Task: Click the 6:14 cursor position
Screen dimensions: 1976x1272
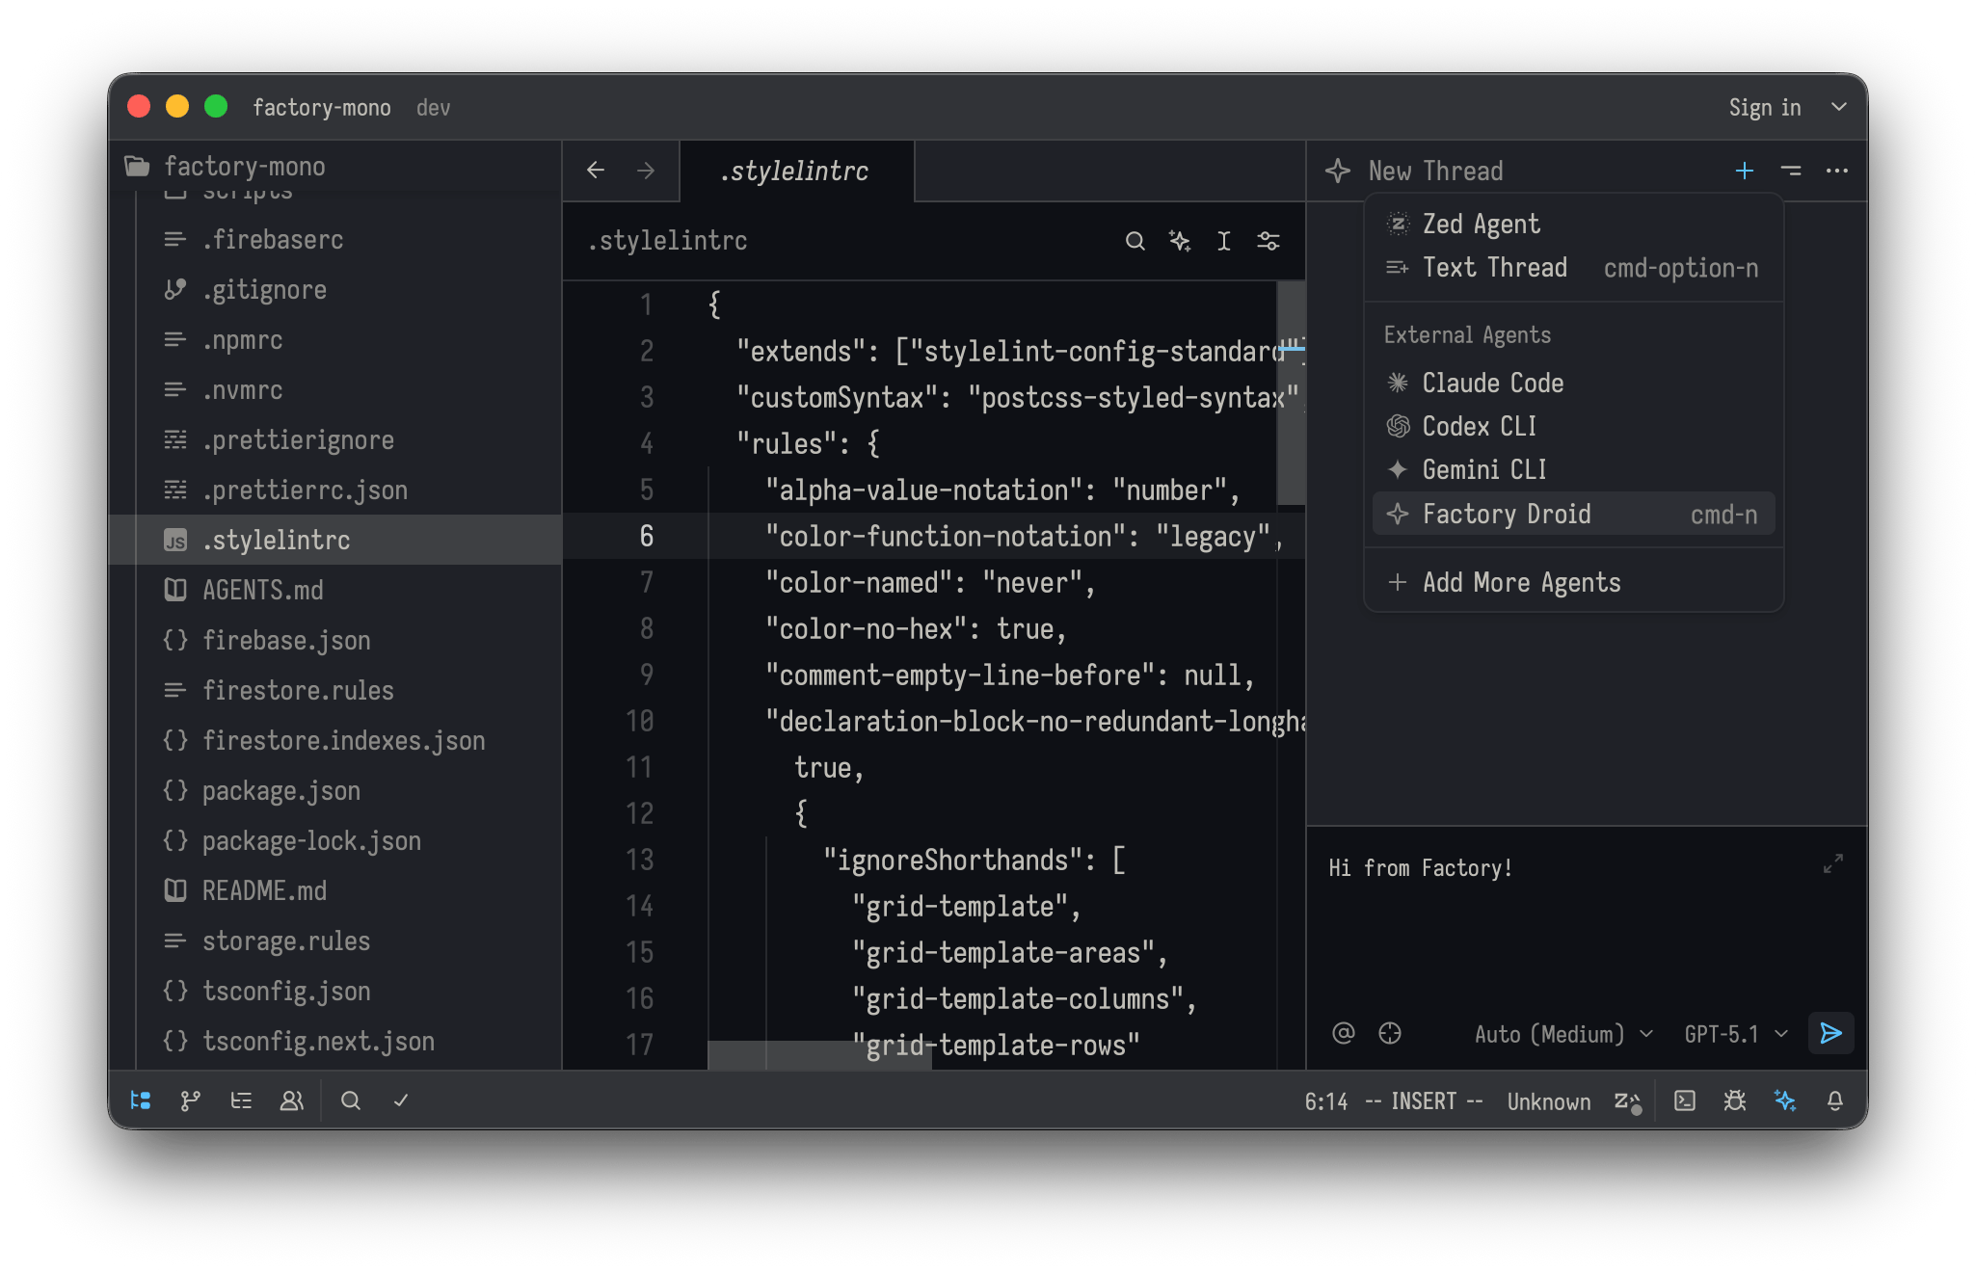Action: (x=1326, y=1101)
